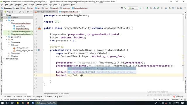Open AVD Manager icon
The width and height of the screenshot is (187, 105).
[x=169, y=8]
